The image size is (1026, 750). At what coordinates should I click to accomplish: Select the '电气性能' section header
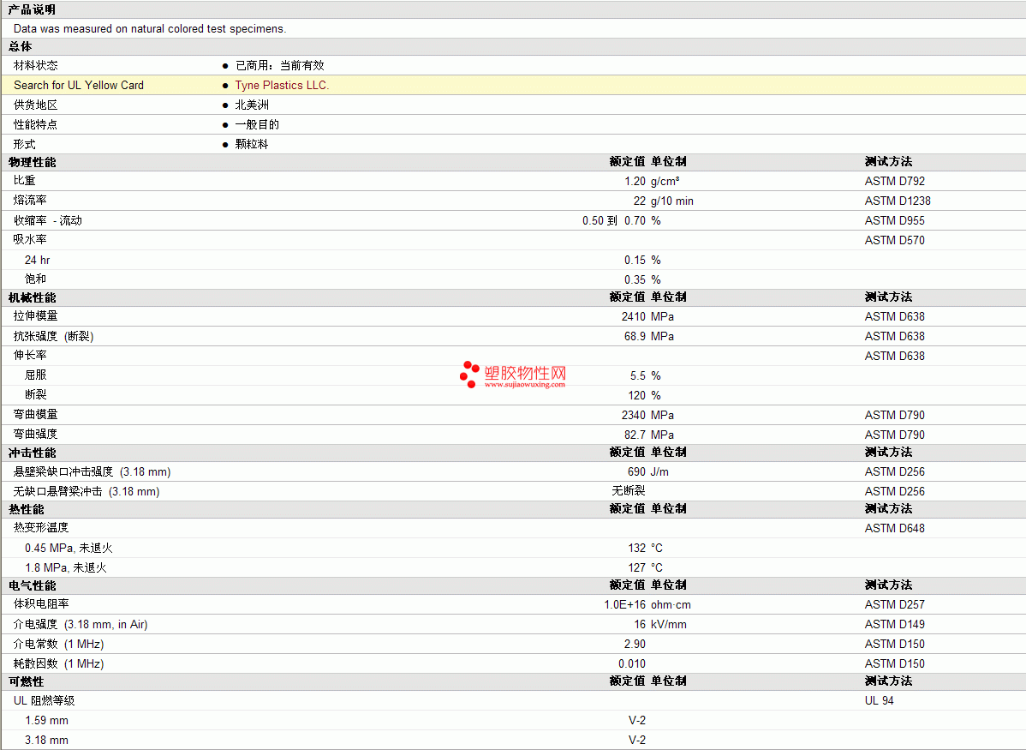32,586
